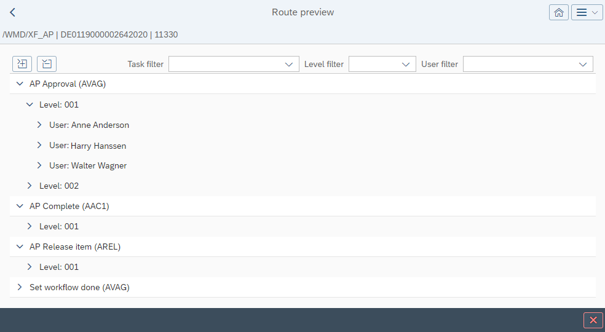The image size is (605, 332).
Task: Expand Level: 001 under AP Complete
Action: click(x=30, y=226)
